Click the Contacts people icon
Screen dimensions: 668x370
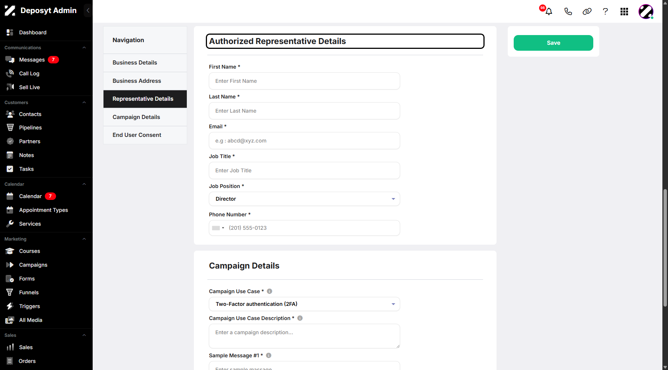pyautogui.click(x=10, y=114)
